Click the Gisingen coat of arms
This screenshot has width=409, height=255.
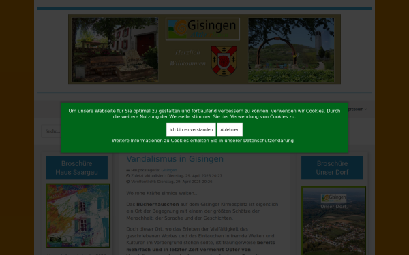coord(224,61)
